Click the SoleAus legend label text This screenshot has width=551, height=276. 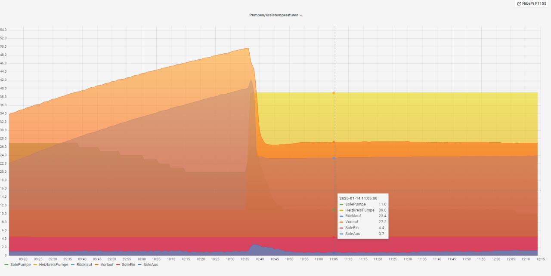click(151, 264)
